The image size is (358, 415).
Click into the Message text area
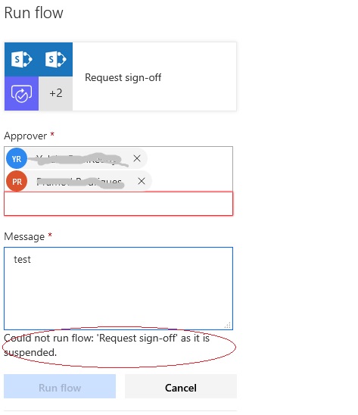click(119, 289)
